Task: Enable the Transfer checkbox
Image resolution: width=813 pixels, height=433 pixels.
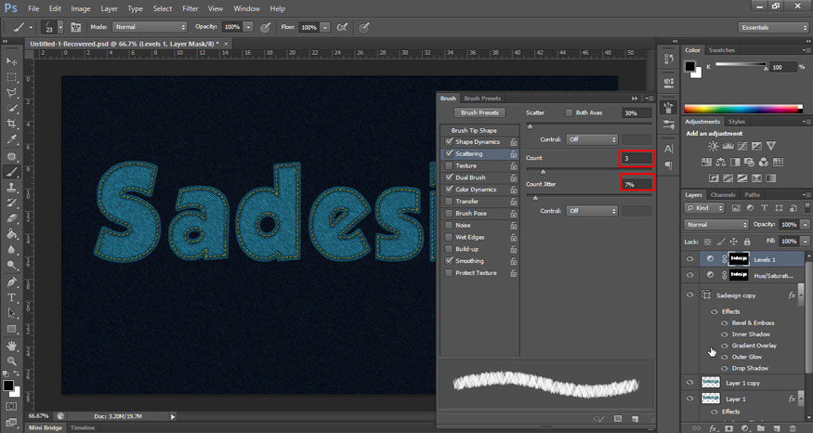Action: coord(449,202)
